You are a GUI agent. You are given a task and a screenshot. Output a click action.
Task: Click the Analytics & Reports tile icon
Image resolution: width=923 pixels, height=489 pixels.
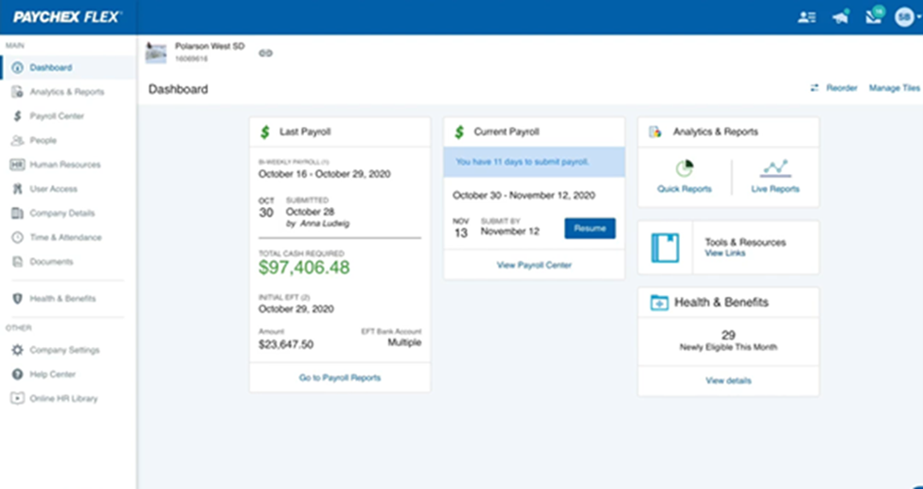(655, 131)
